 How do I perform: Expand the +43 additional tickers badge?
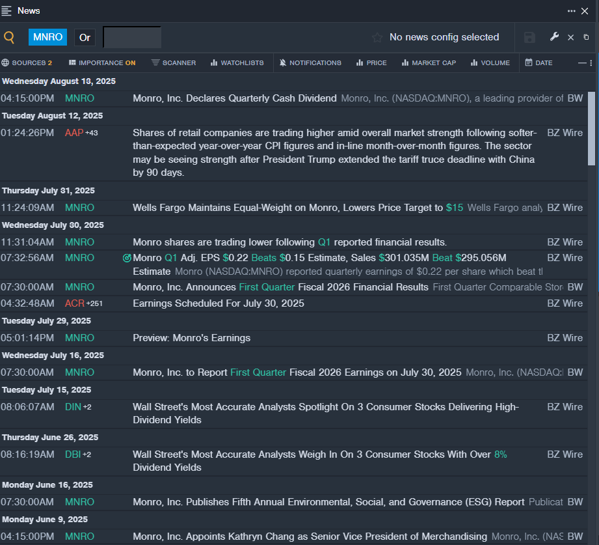[92, 133]
